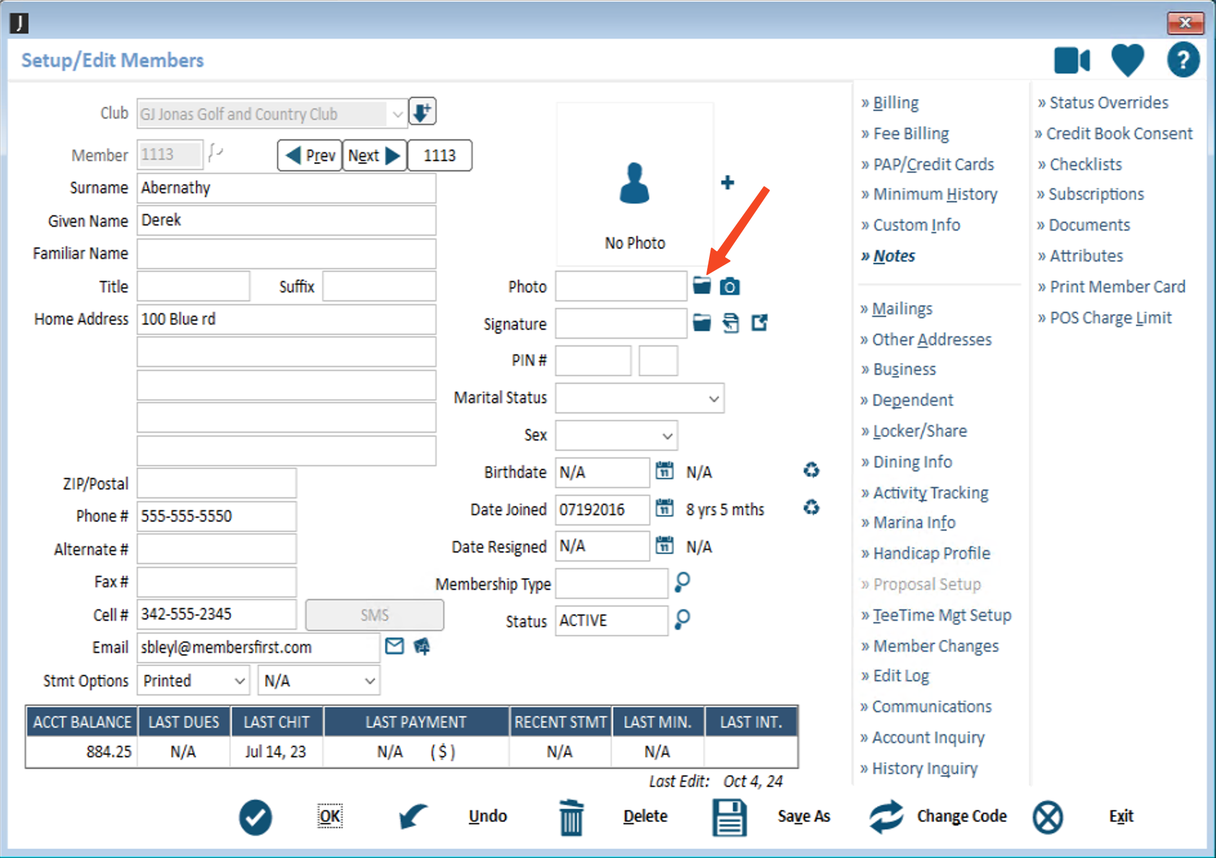Click the refresh icon next to Birthdate
Image resolution: width=1216 pixels, height=858 pixels.
812,470
